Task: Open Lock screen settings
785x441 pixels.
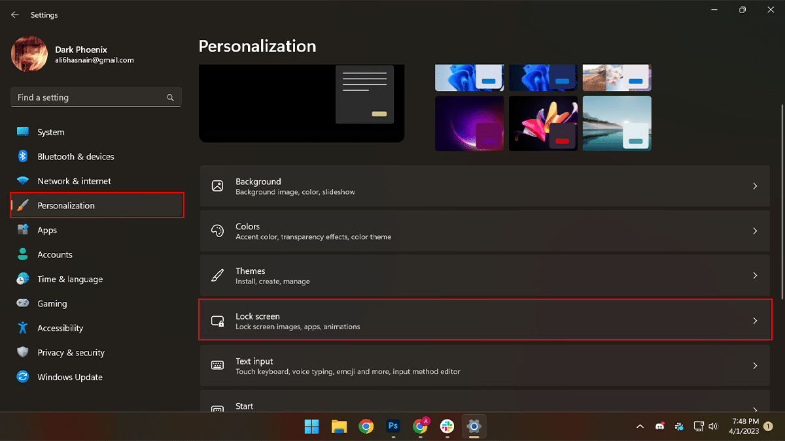Action: [x=484, y=321]
